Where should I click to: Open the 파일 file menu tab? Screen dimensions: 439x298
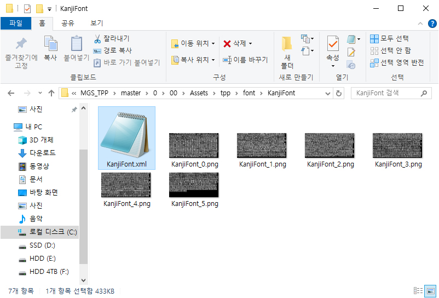tap(16, 23)
